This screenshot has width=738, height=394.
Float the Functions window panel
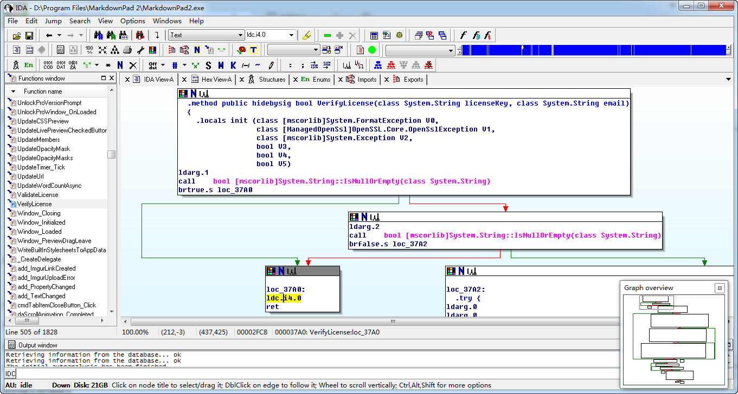[104, 78]
